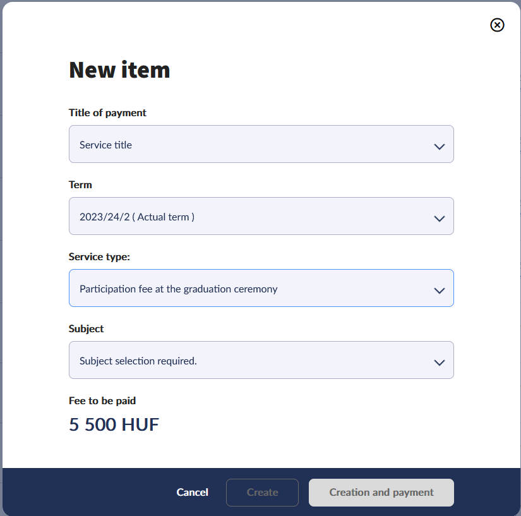Image resolution: width=521 pixels, height=516 pixels.
Task: Open the 'Subject selection required.' dropdown
Action: point(253,361)
